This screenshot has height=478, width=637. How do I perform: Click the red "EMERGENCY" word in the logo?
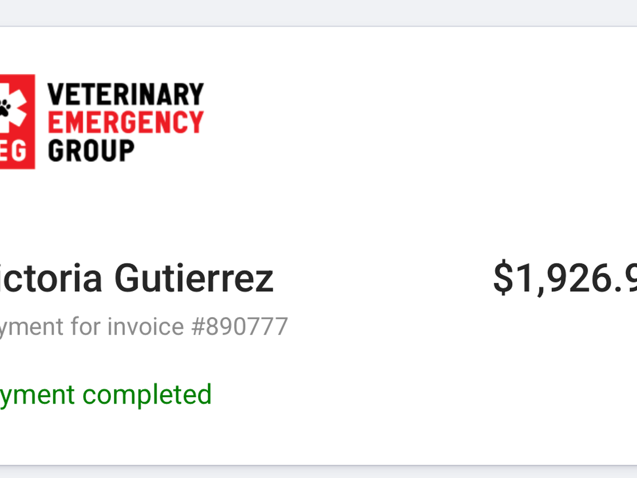click(x=126, y=122)
